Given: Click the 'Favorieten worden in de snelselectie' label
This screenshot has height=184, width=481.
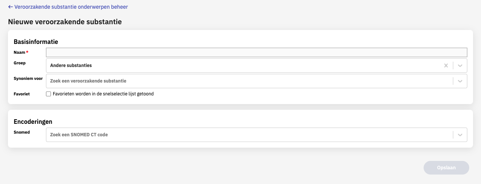Looking at the screenshot, I should click(x=103, y=94).
